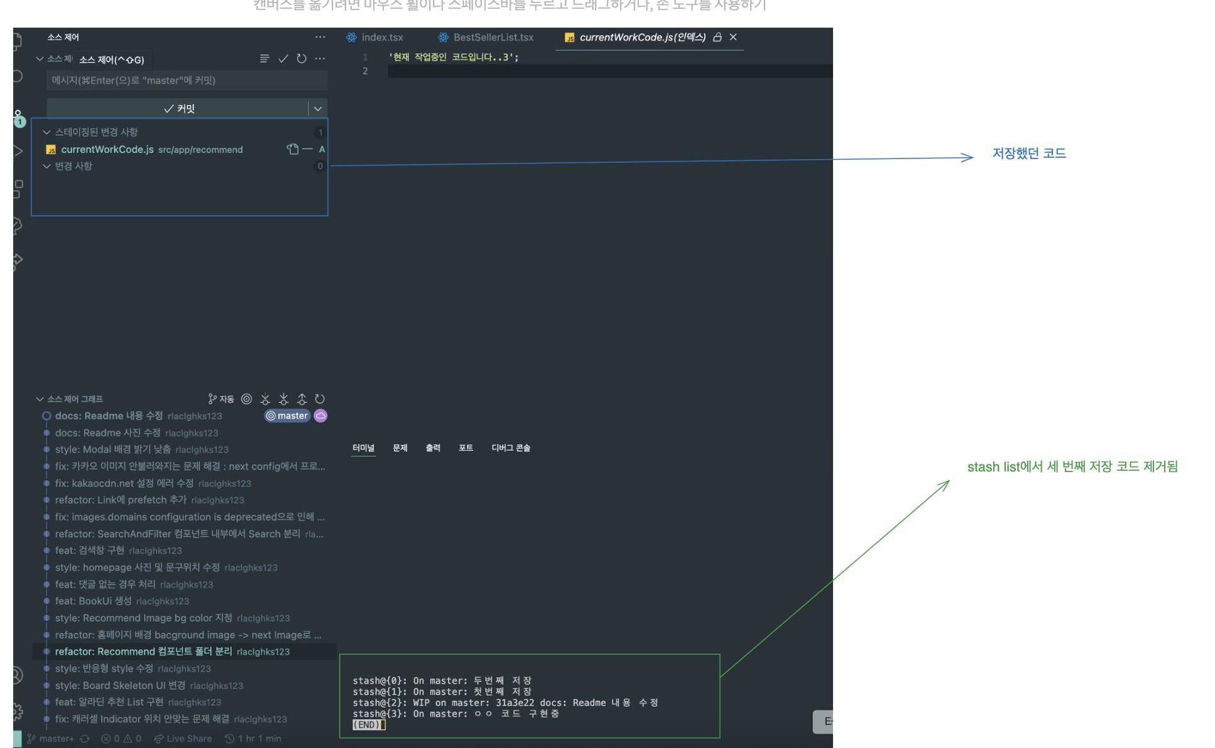Refresh the source control repository
The image size is (1215, 748).
[302, 58]
